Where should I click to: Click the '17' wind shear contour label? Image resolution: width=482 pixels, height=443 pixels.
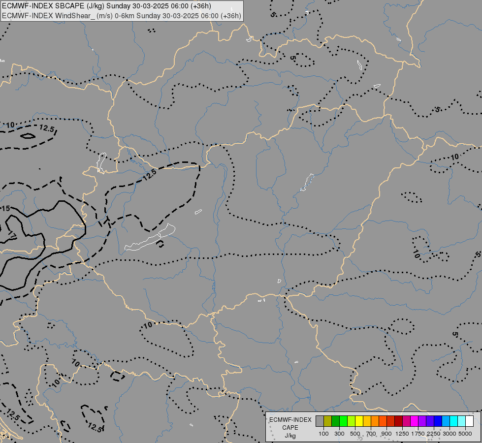click(12, 235)
